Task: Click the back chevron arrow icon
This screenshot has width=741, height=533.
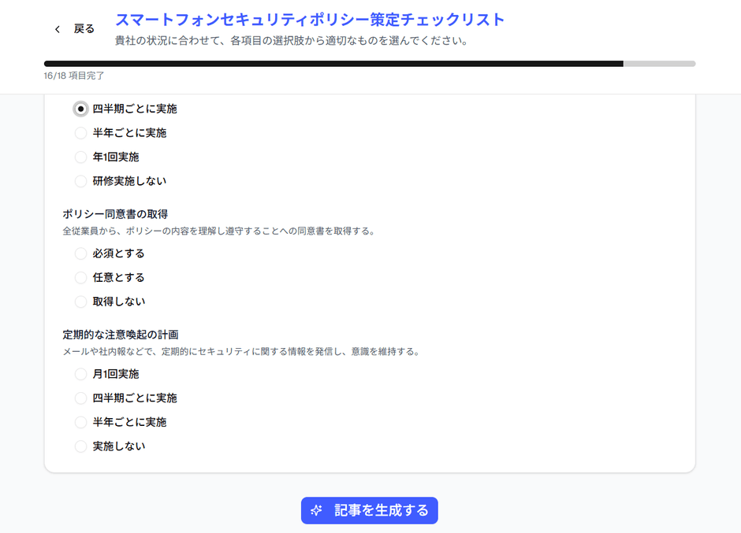Action: click(56, 28)
